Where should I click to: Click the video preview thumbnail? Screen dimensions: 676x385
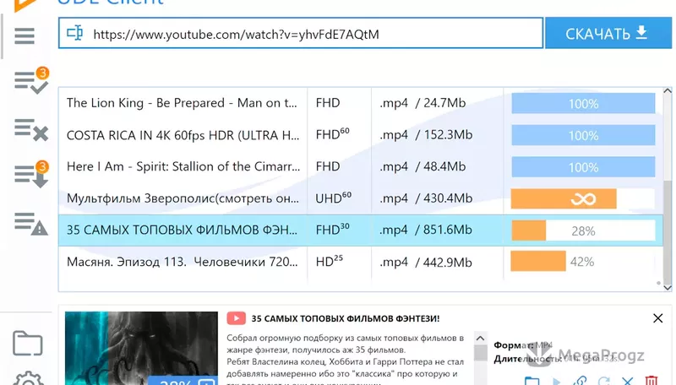141,348
